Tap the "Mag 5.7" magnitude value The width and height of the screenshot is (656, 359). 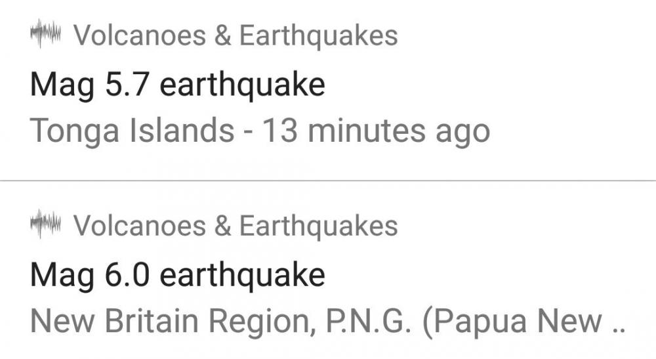pos(91,85)
